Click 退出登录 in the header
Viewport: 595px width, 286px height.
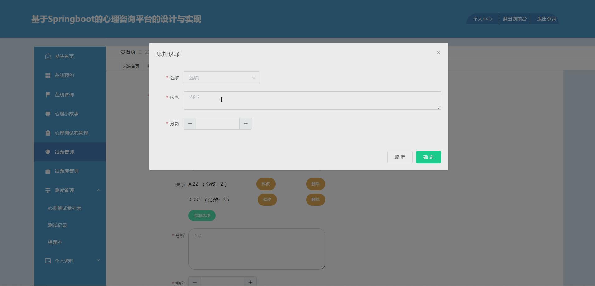545,19
